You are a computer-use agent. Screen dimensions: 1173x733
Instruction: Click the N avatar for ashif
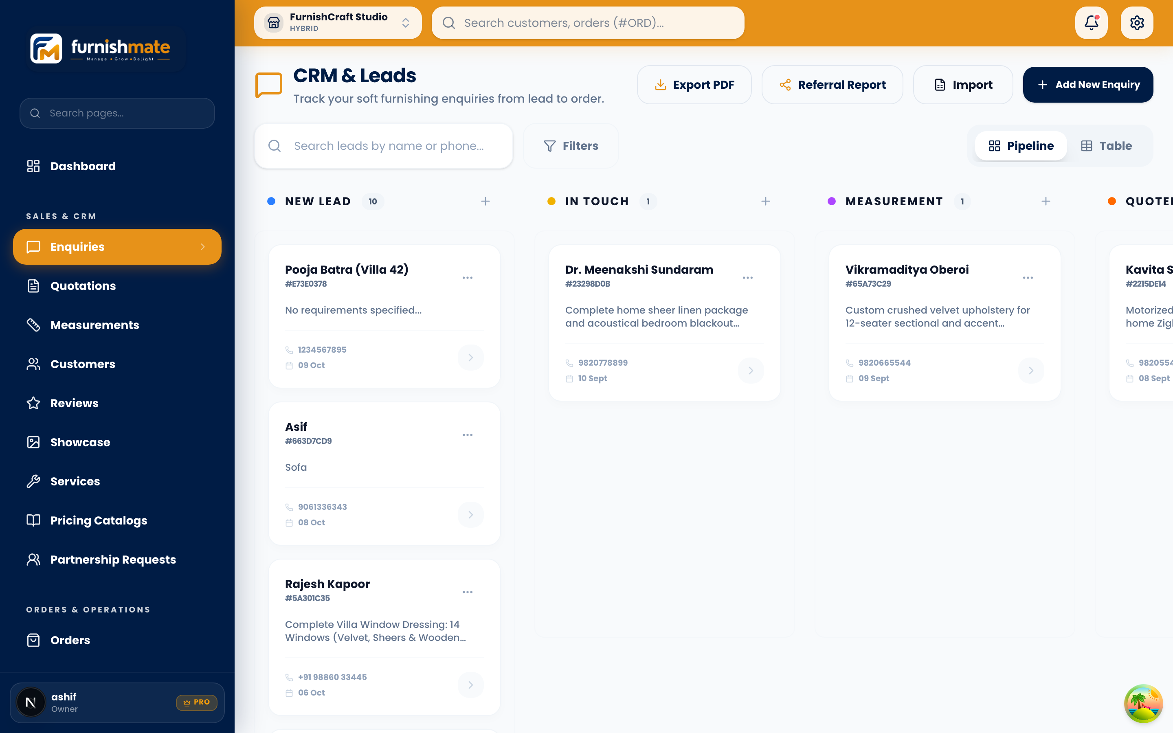click(31, 702)
